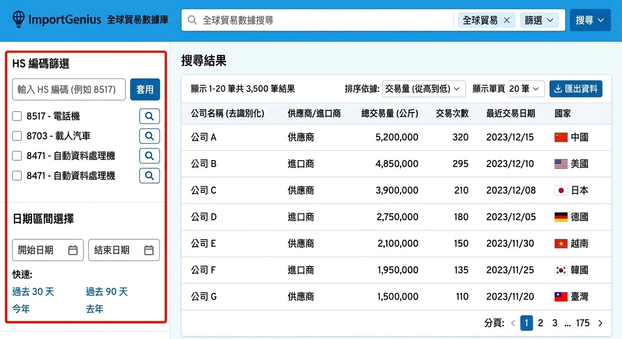The height and width of the screenshot is (339, 622).
Task: Click the 供應商/進口商 column header
Action: pos(314,113)
